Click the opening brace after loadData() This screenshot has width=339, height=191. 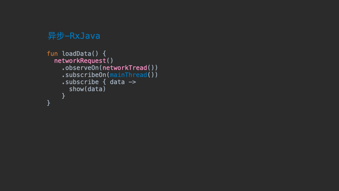tap(104, 54)
